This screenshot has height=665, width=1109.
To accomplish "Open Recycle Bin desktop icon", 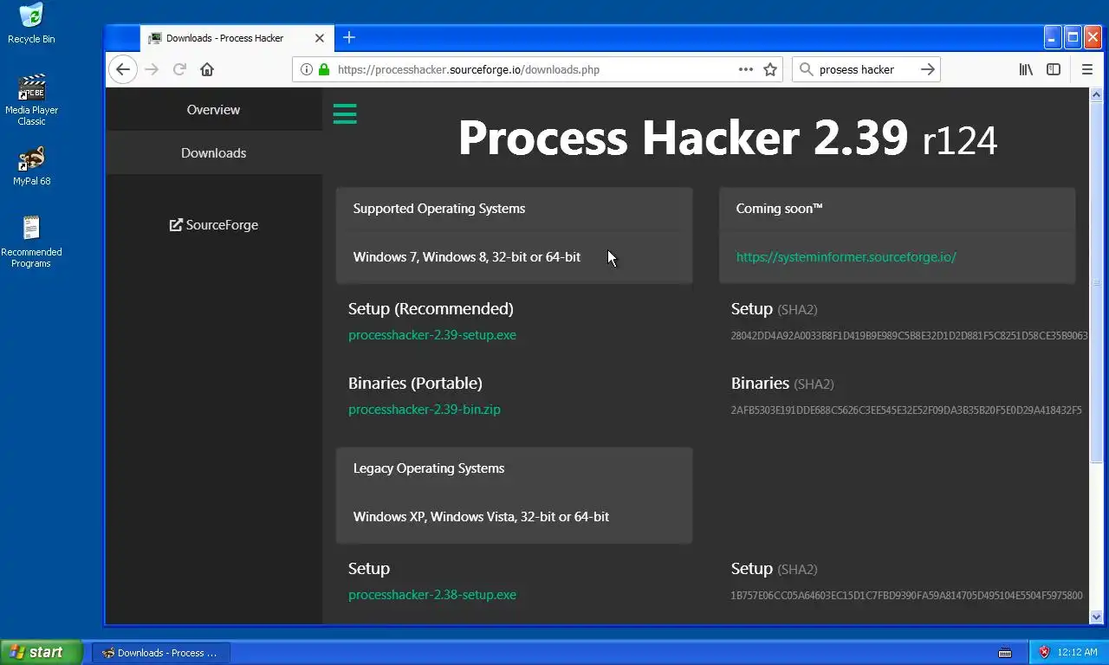I will [x=31, y=23].
